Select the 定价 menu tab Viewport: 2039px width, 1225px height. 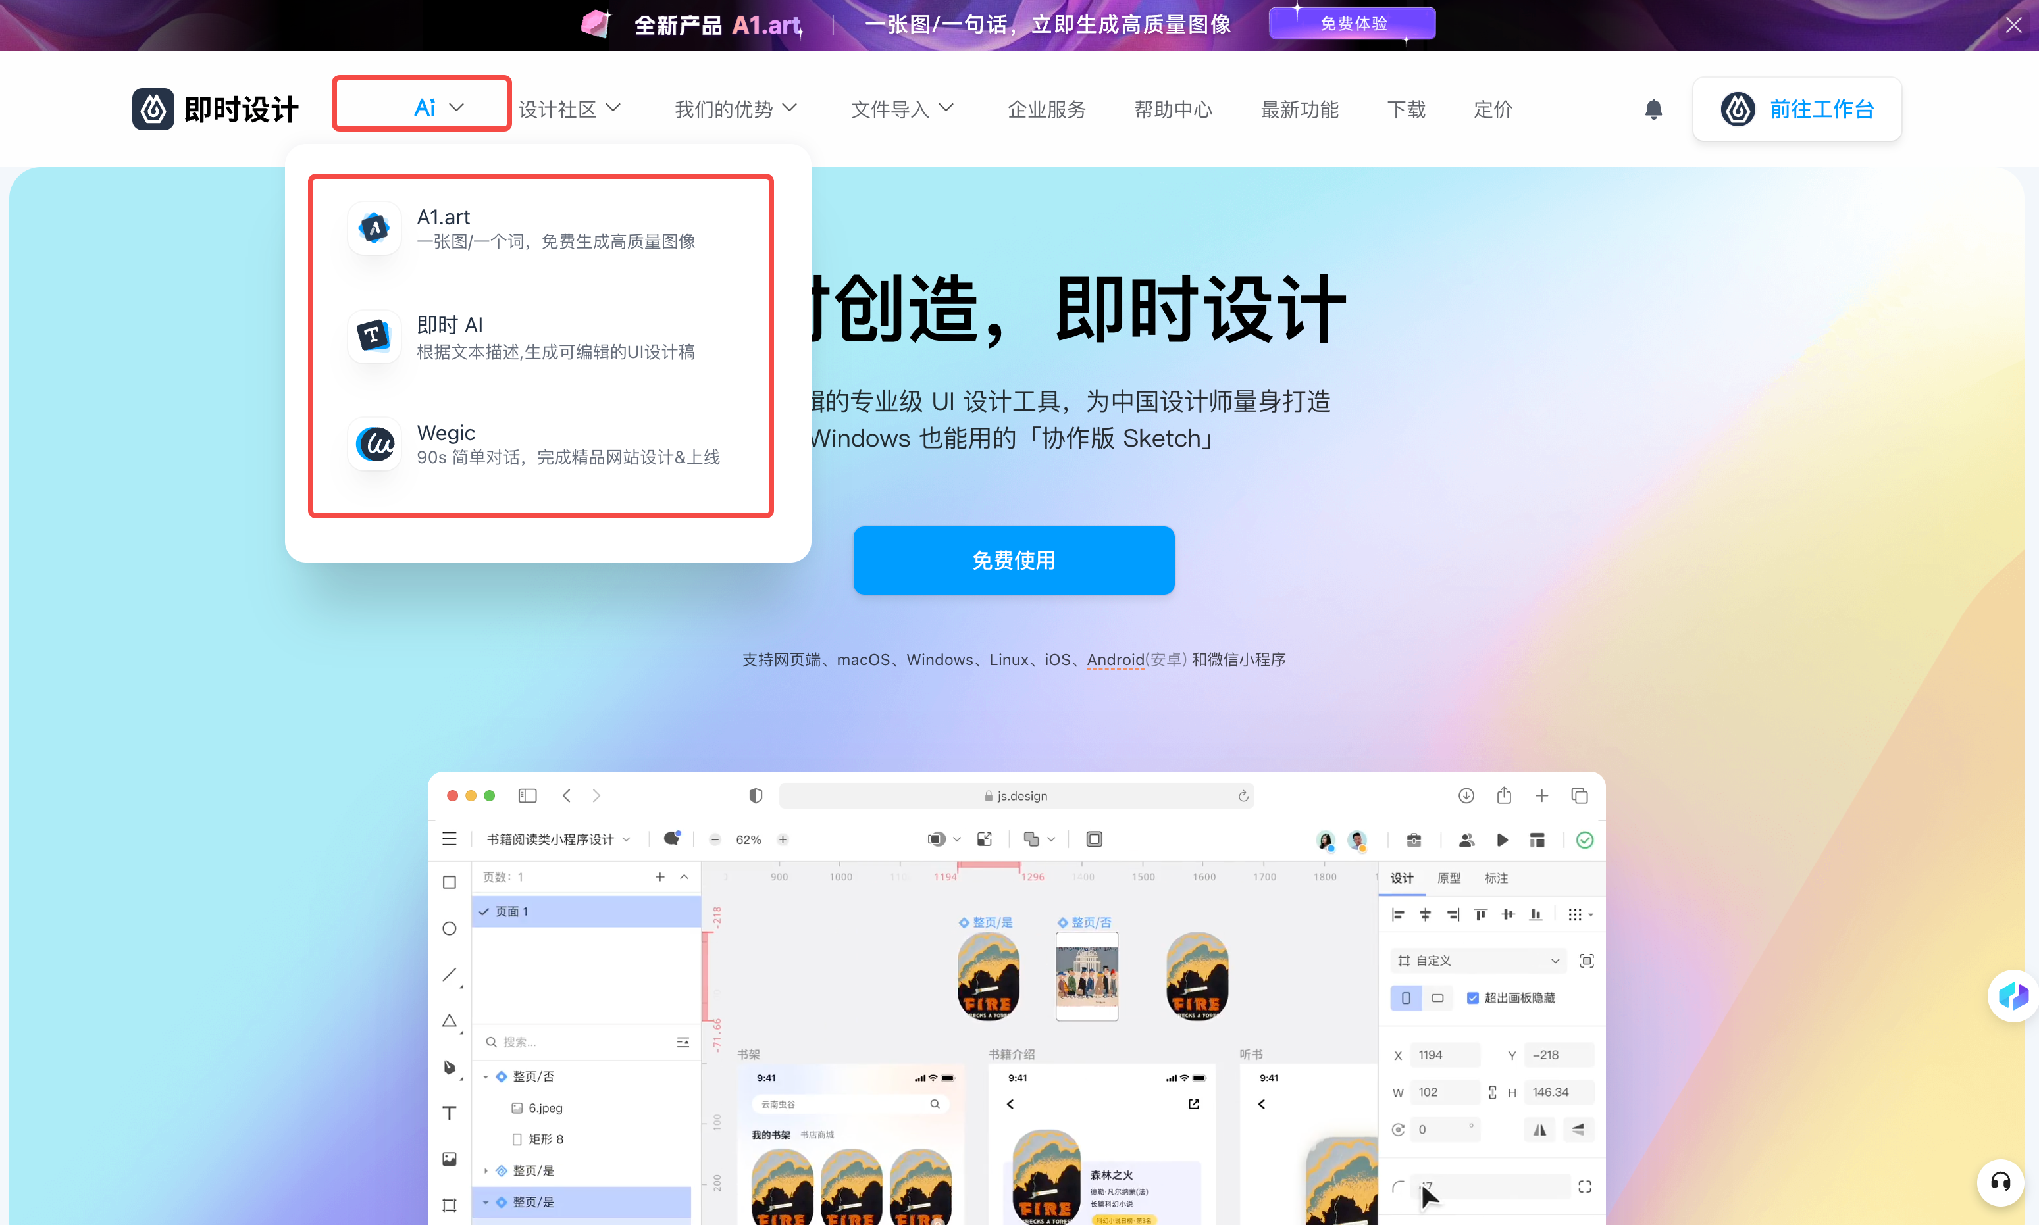[x=1491, y=108]
